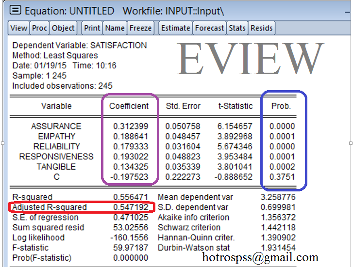Click Dependent Variable: SATISFACTION line
353x267 pixels.
coord(80,46)
